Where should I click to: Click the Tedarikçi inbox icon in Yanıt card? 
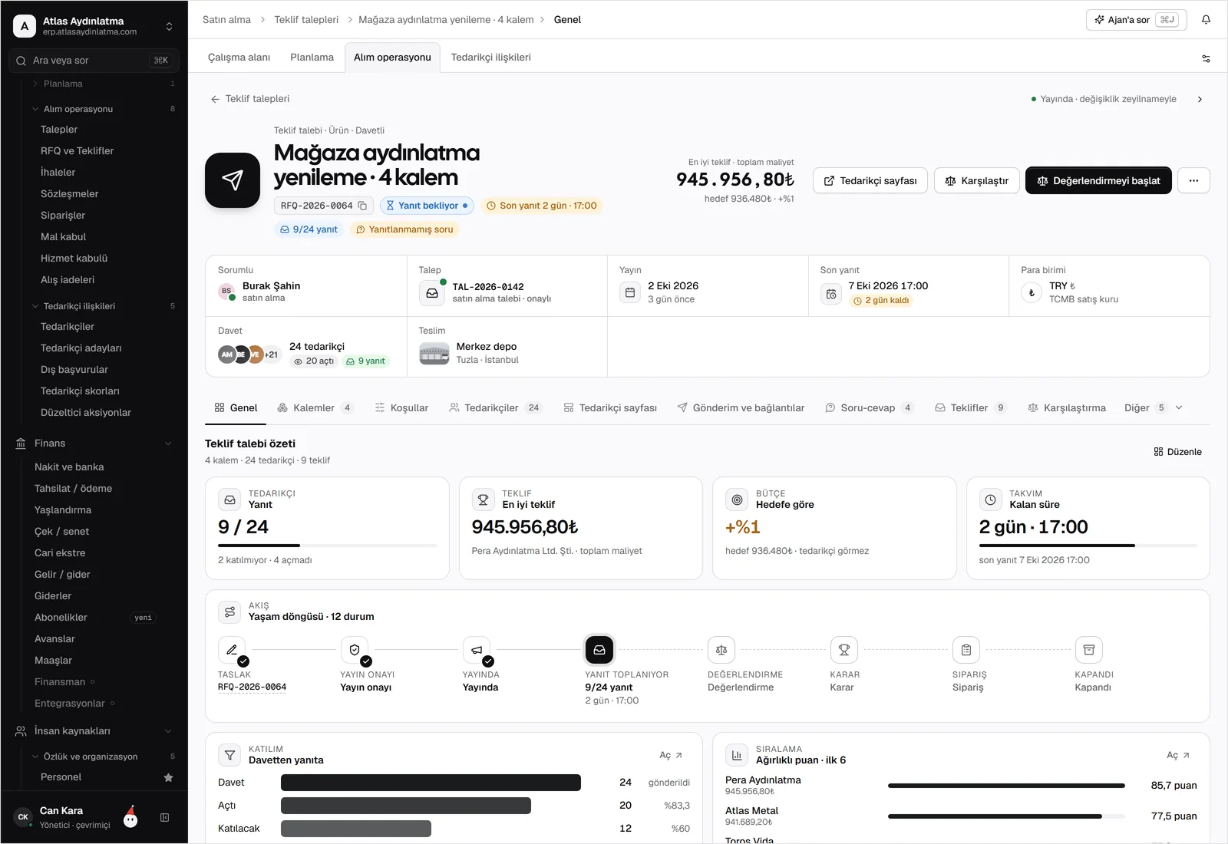coord(229,499)
